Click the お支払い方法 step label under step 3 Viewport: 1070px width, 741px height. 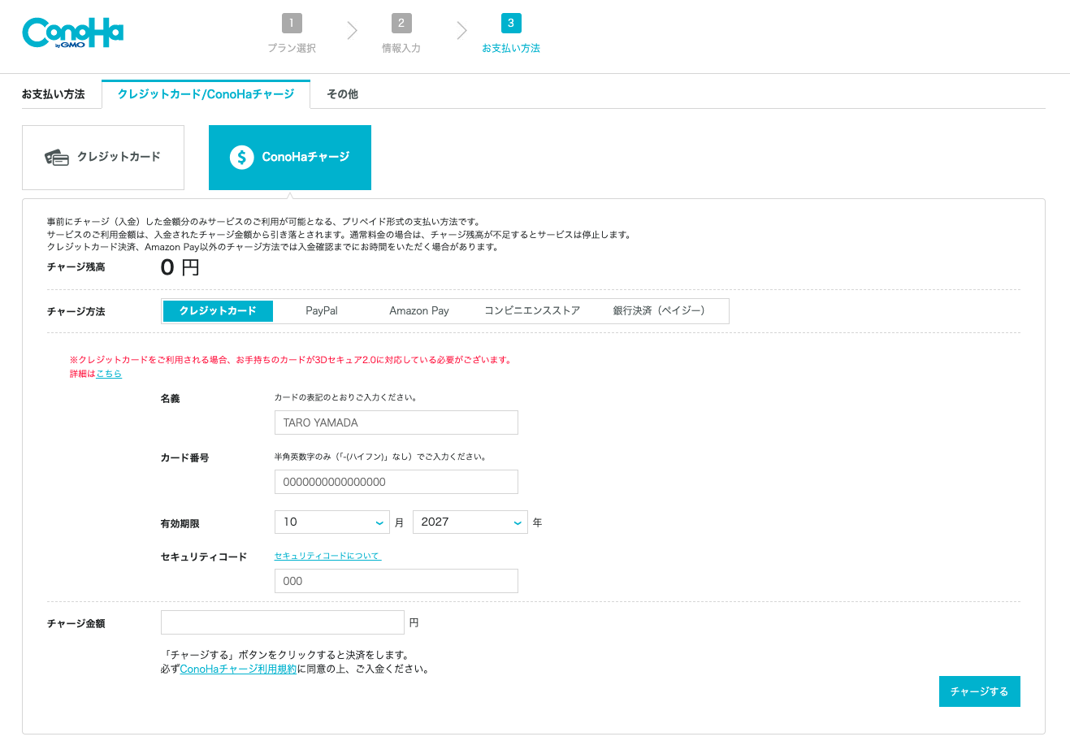(x=511, y=48)
